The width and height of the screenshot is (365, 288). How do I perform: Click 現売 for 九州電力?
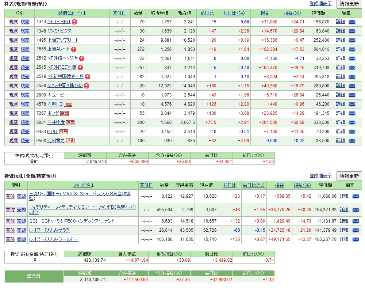[25, 141]
